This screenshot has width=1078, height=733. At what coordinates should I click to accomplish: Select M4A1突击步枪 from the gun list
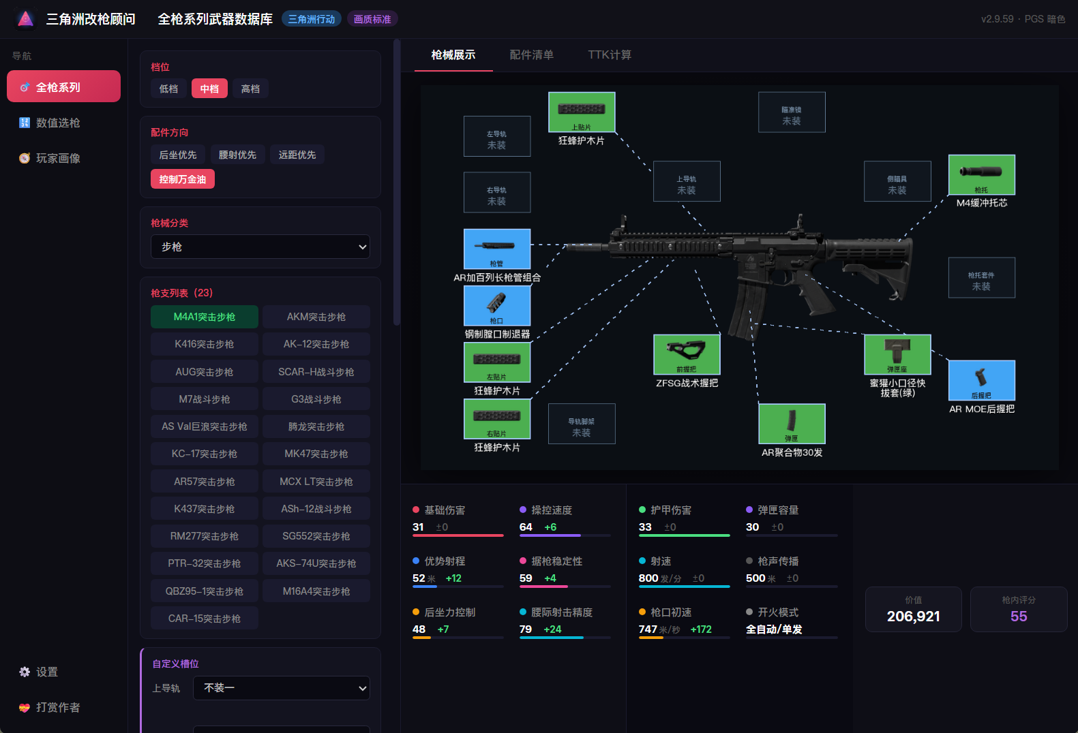[x=205, y=317]
